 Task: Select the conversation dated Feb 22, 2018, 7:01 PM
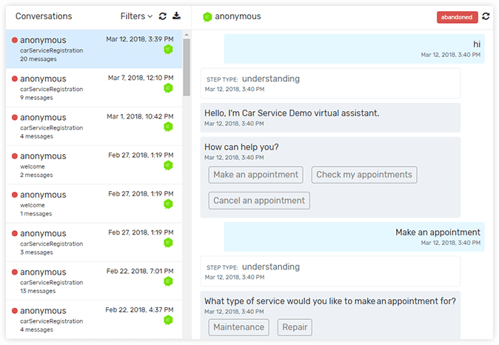[x=94, y=281]
